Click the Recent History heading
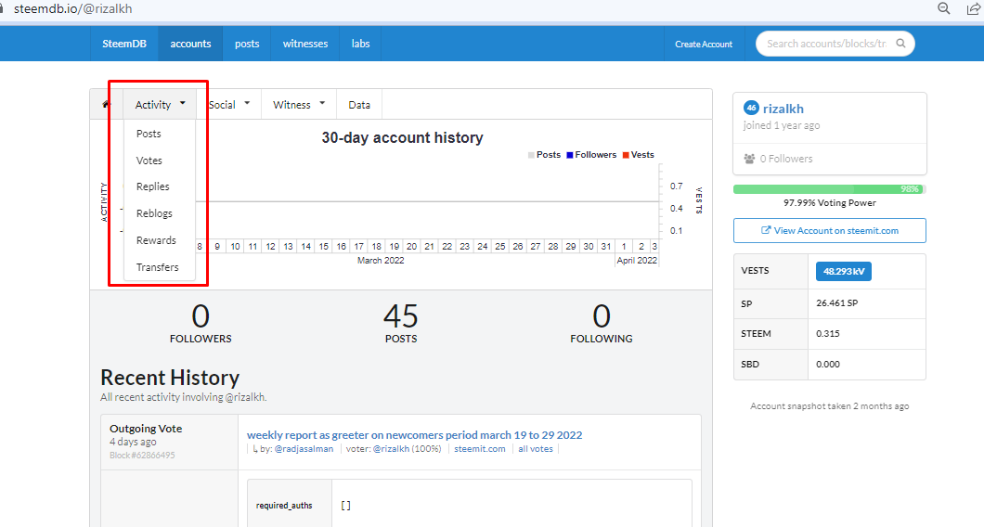The width and height of the screenshot is (984, 527). tap(170, 378)
